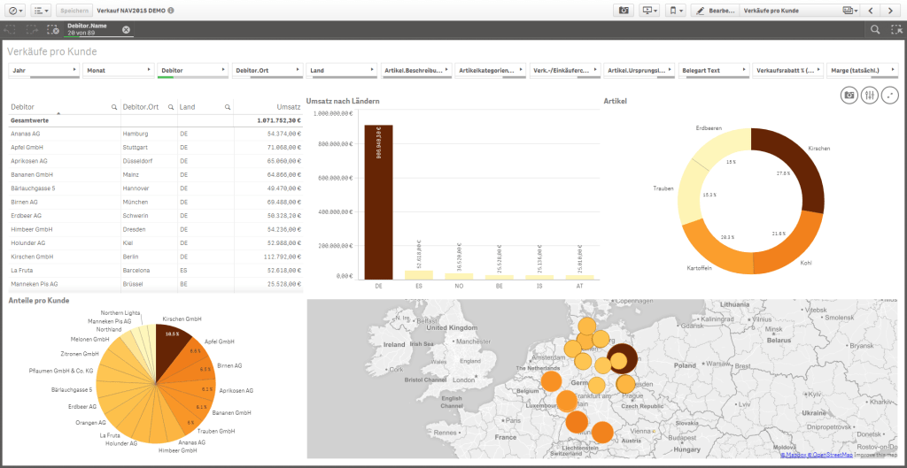Take a snapshot with top toolbar camera
907x468 pixels.
pyautogui.click(x=624, y=11)
